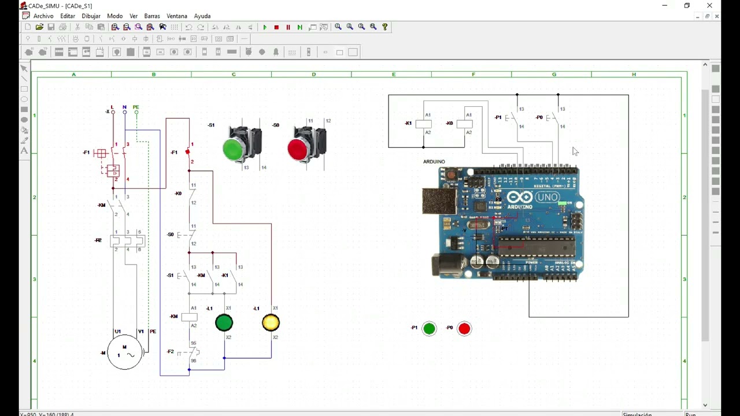
Task: Save the schematic with the floppy icon
Action: 51,27
